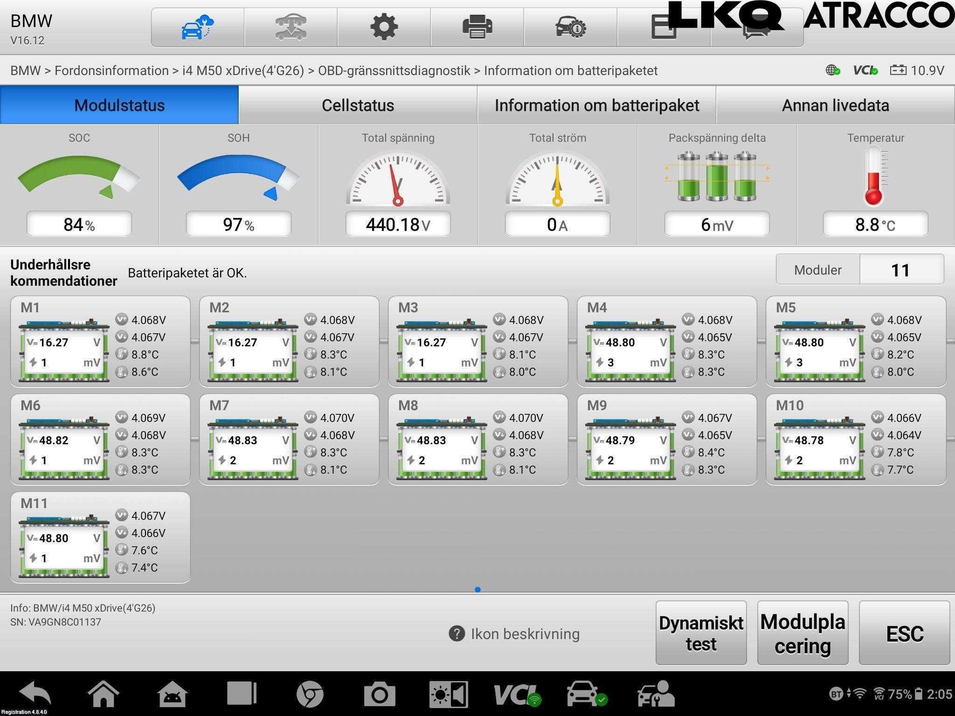The height and width of the screenshot is (716, 955).
Task: Click the Total ström current gauge
Action: point(557,178)
